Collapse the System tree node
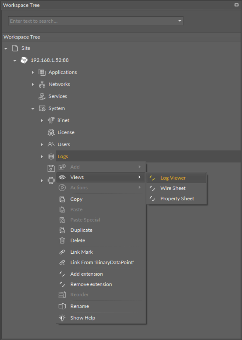 [x=33, y=109]
